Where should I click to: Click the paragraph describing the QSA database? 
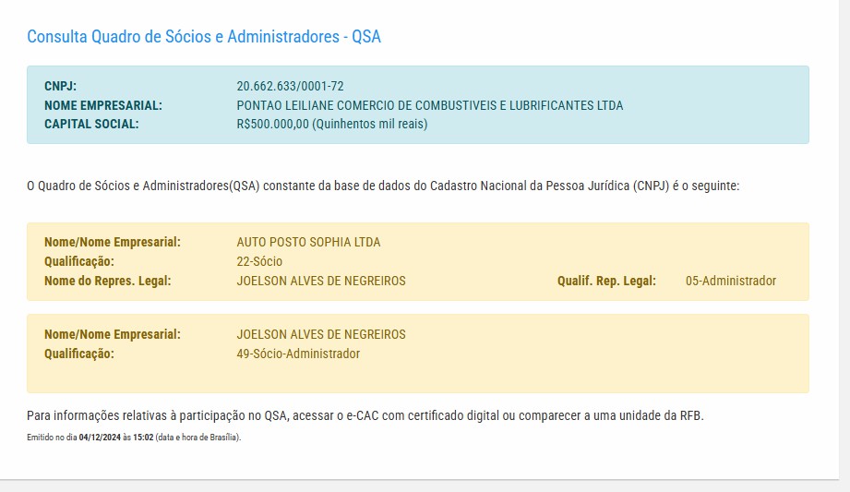(x=383, y=186)
